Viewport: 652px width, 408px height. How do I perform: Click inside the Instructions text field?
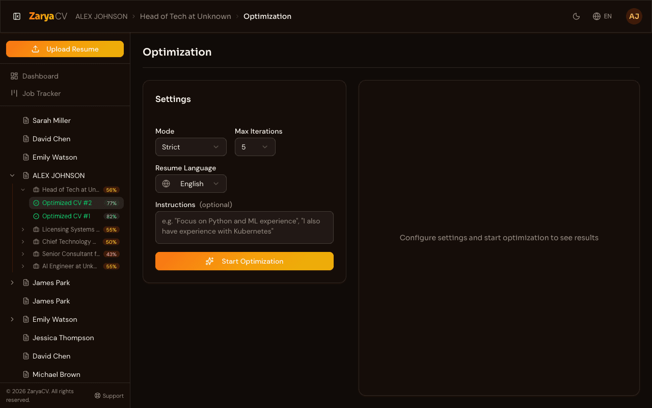click(244, 227)
